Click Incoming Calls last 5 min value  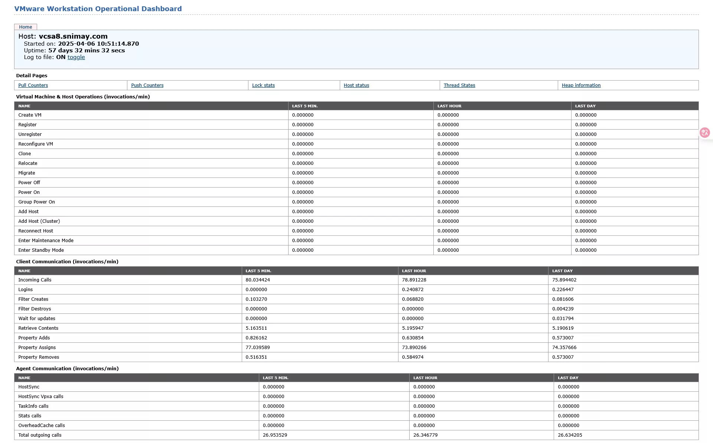click(258, 280)
